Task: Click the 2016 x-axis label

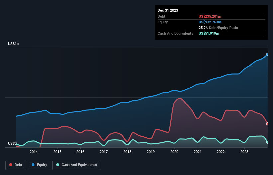Action: tap(80, 152)
